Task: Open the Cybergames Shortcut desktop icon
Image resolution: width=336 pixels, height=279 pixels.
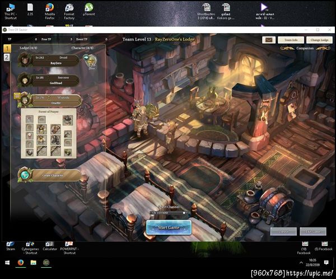Action: click(x=30, y=248)
